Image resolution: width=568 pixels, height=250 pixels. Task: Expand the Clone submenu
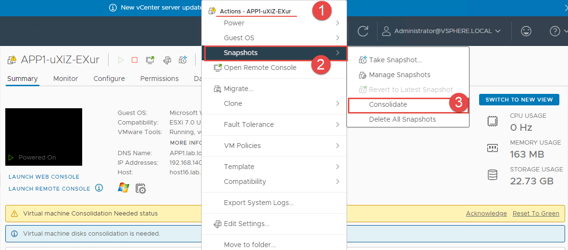(x=274, y=103)
